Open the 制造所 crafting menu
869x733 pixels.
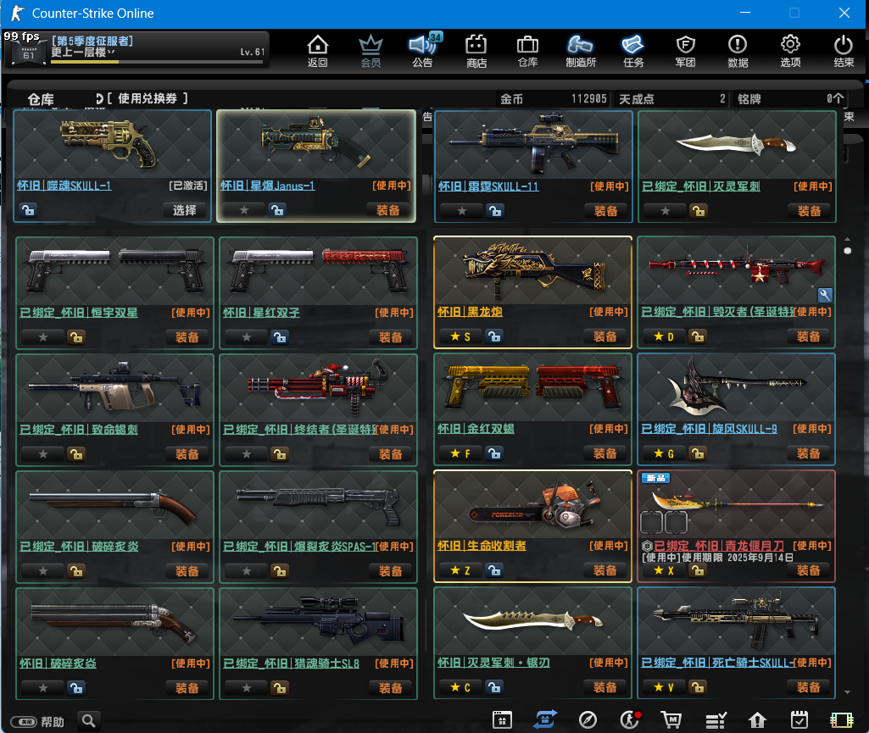point(580,50)
